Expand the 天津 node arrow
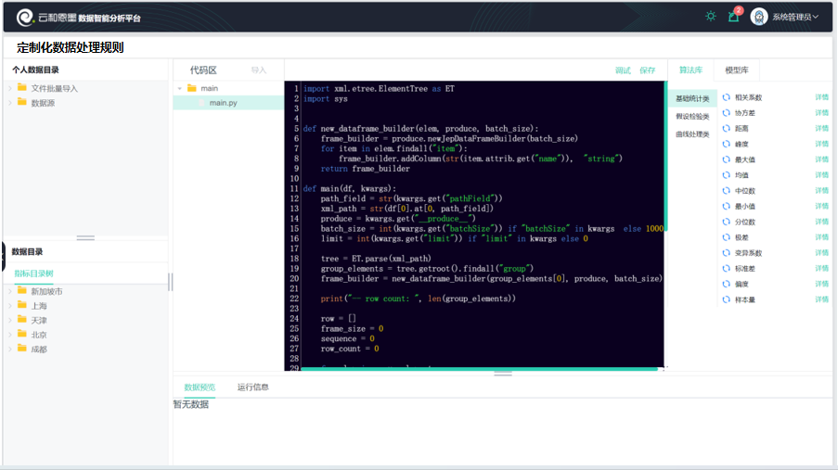 [10, 320]
